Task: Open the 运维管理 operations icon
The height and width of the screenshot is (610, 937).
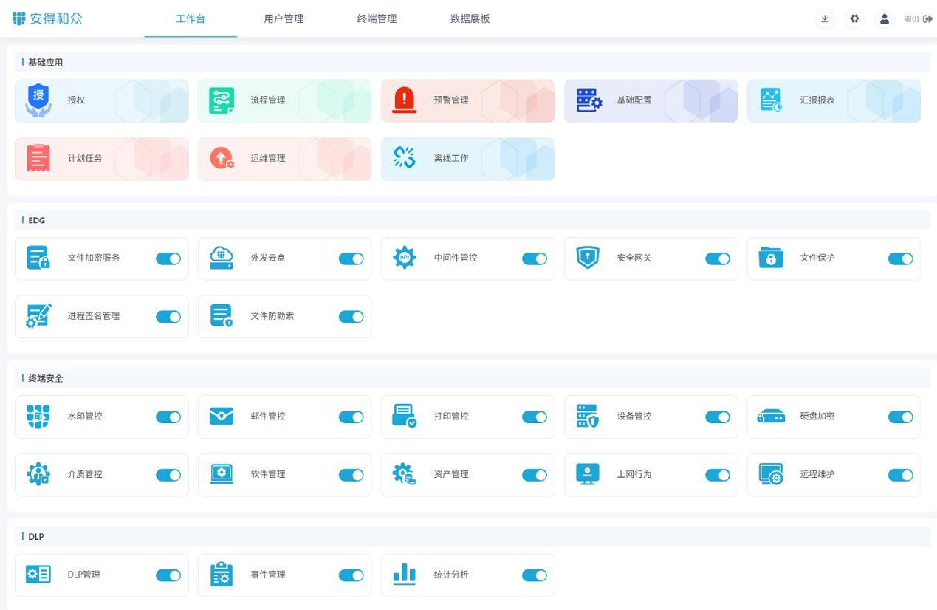Action: click(x=221, y=158)
